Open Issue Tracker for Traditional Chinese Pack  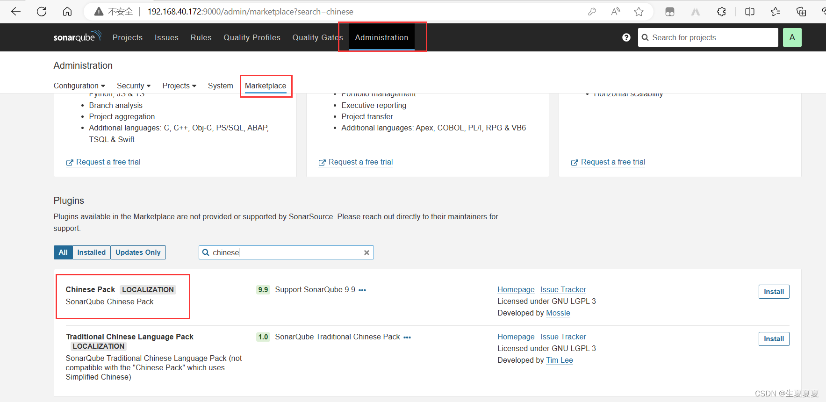click(x=563, y=337)
